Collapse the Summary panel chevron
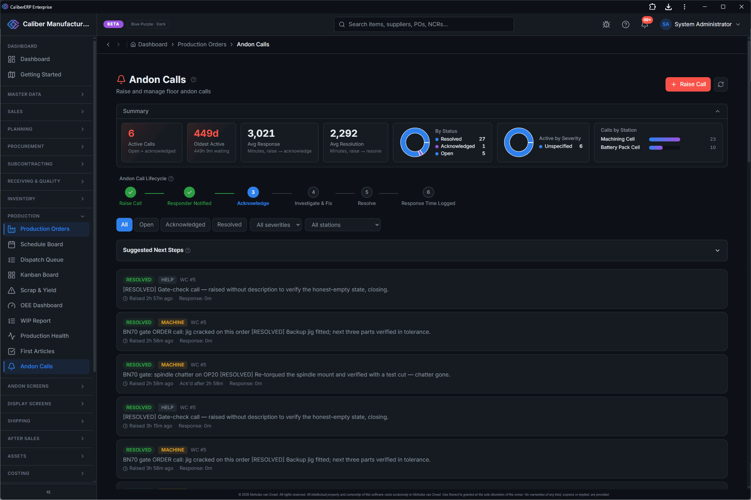 tap(718, 111)
